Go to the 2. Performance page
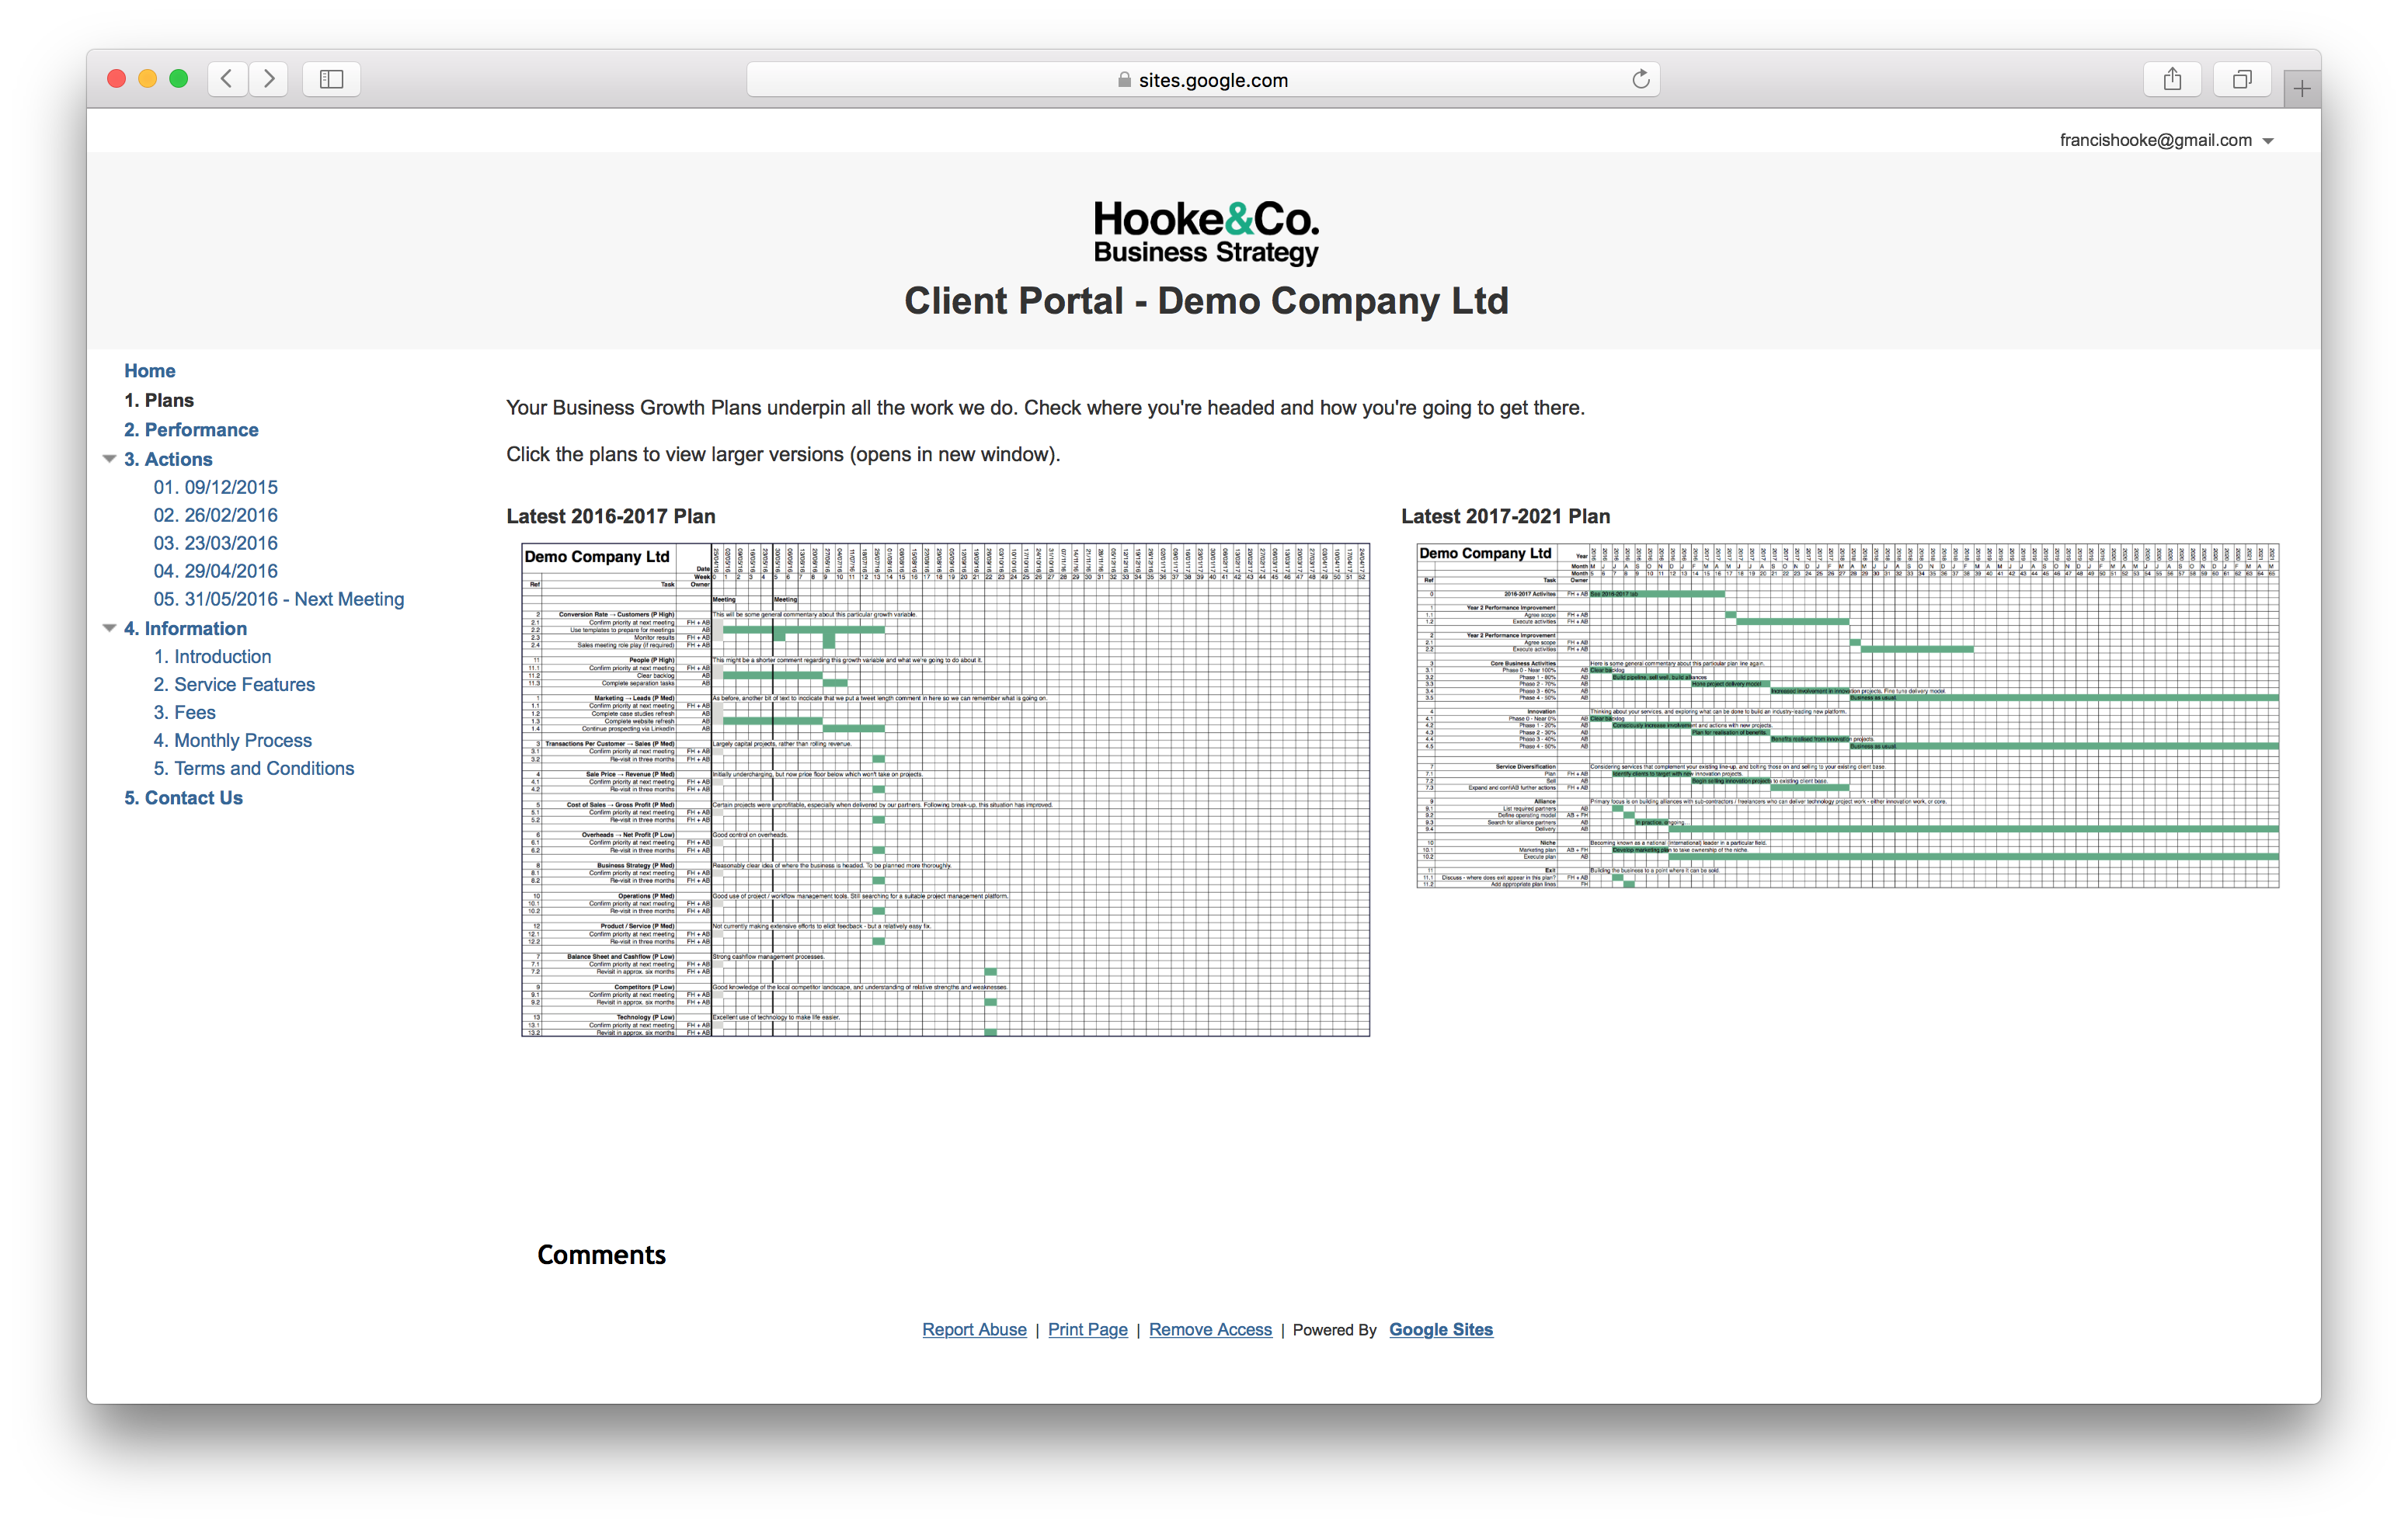Viewport: 2408px width, 1528px height. coord(191,429)
